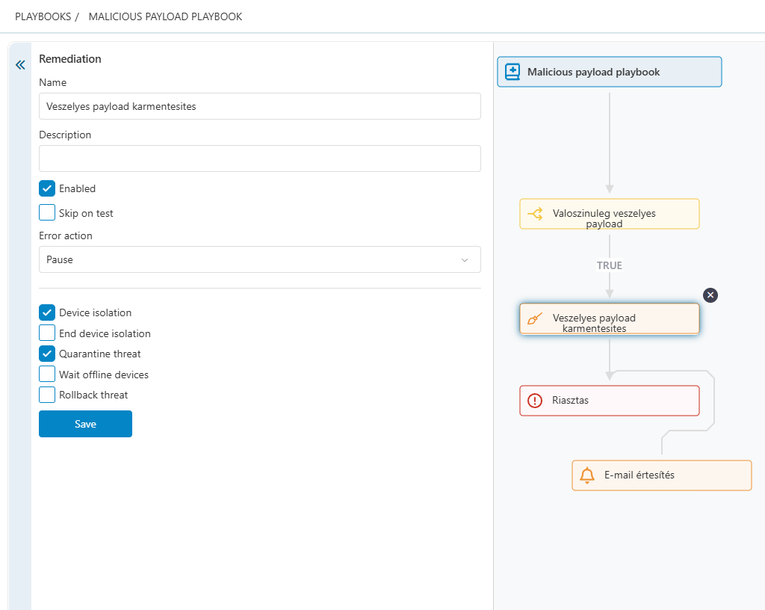765x610 pixels.
Task: Click the Description input field
Action: click(x=259, y=158)
